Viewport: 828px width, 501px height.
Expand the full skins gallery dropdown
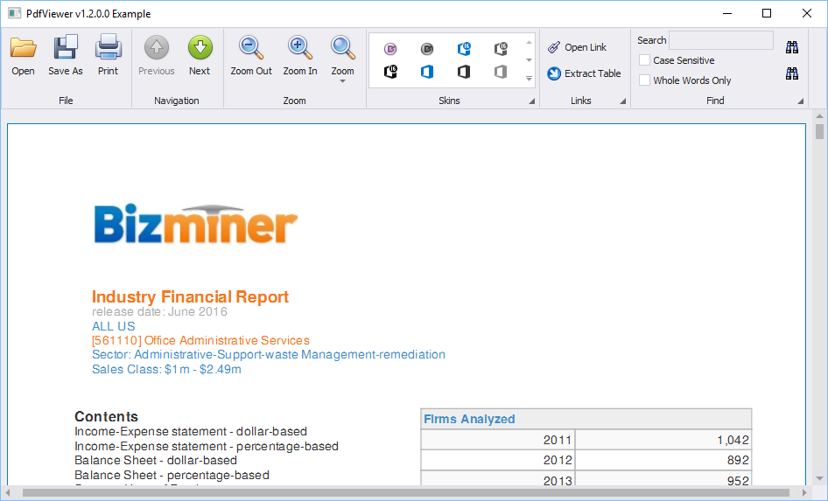(529, 79)
